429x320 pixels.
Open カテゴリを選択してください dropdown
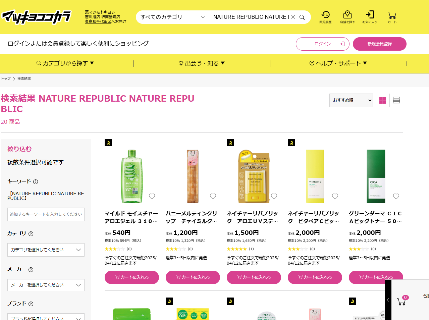pyautogui.click(x=46, y=250)
